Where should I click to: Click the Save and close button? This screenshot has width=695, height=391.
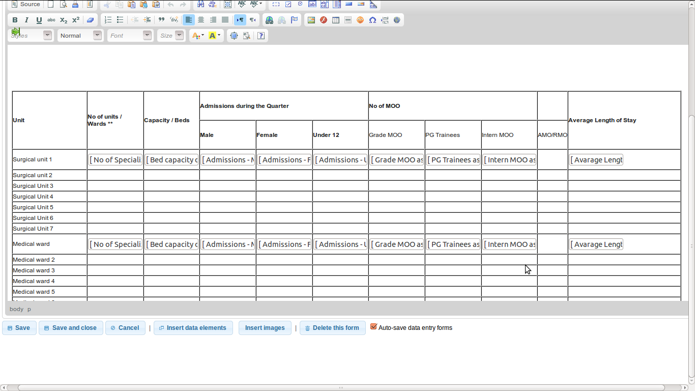coord(71,328)
